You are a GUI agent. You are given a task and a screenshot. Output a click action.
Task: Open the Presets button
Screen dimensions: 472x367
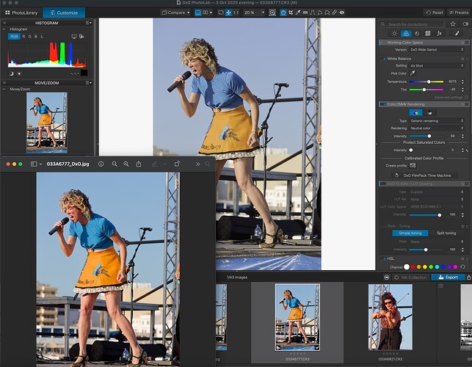point(458,12)
